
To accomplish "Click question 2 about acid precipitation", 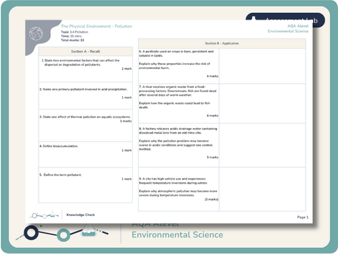I will pyautogui.click(x=83, y=89).
